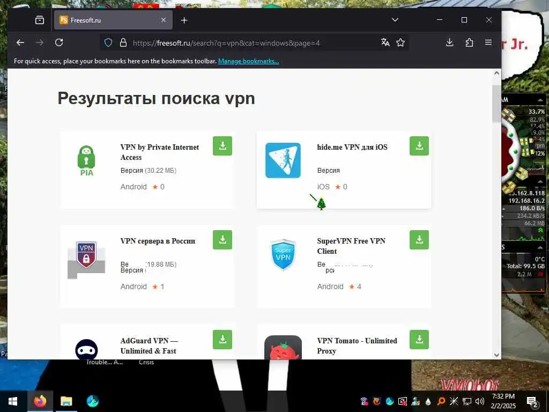Click the page vertical scrollbar thumb
This screenshot has height=412, width=549.
tap(496, 104)
